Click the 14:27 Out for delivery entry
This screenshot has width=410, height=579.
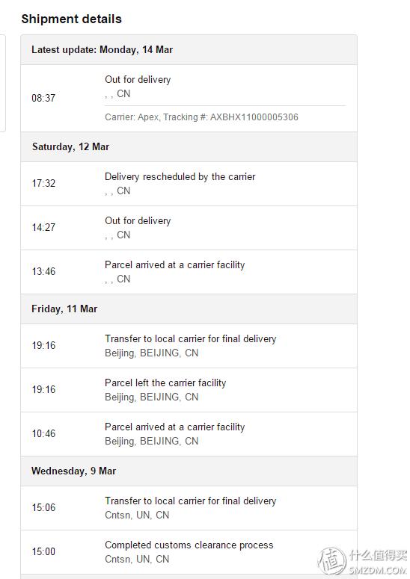189,228
